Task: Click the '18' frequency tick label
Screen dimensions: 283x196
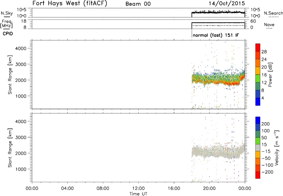Action: pos(24,21)
